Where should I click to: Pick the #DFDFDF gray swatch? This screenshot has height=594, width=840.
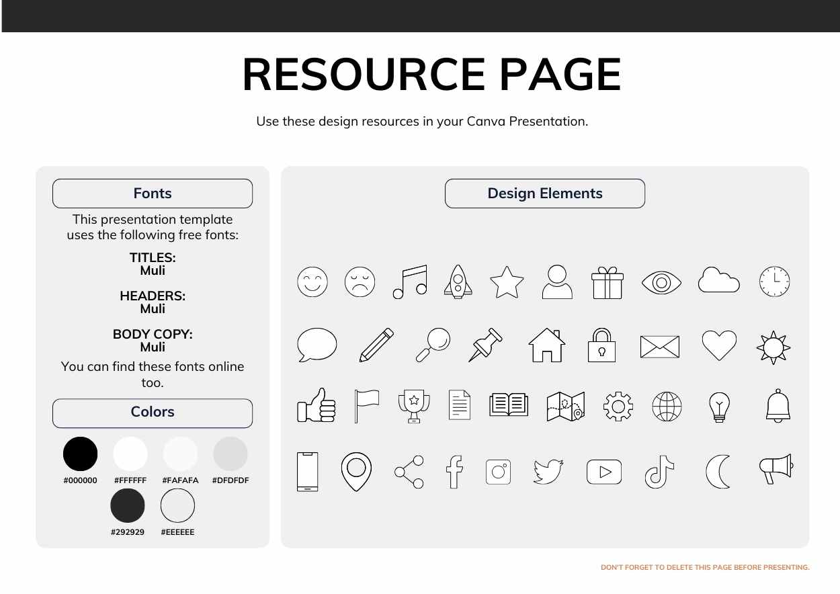[230, 454]
